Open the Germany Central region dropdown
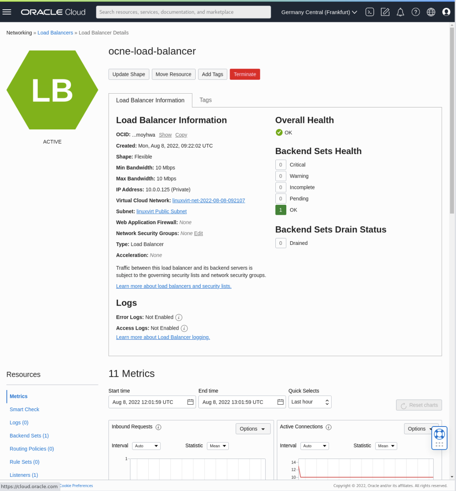Image resolution: width=456 pixels, height=491 pixels. click(x=319, y=12)
